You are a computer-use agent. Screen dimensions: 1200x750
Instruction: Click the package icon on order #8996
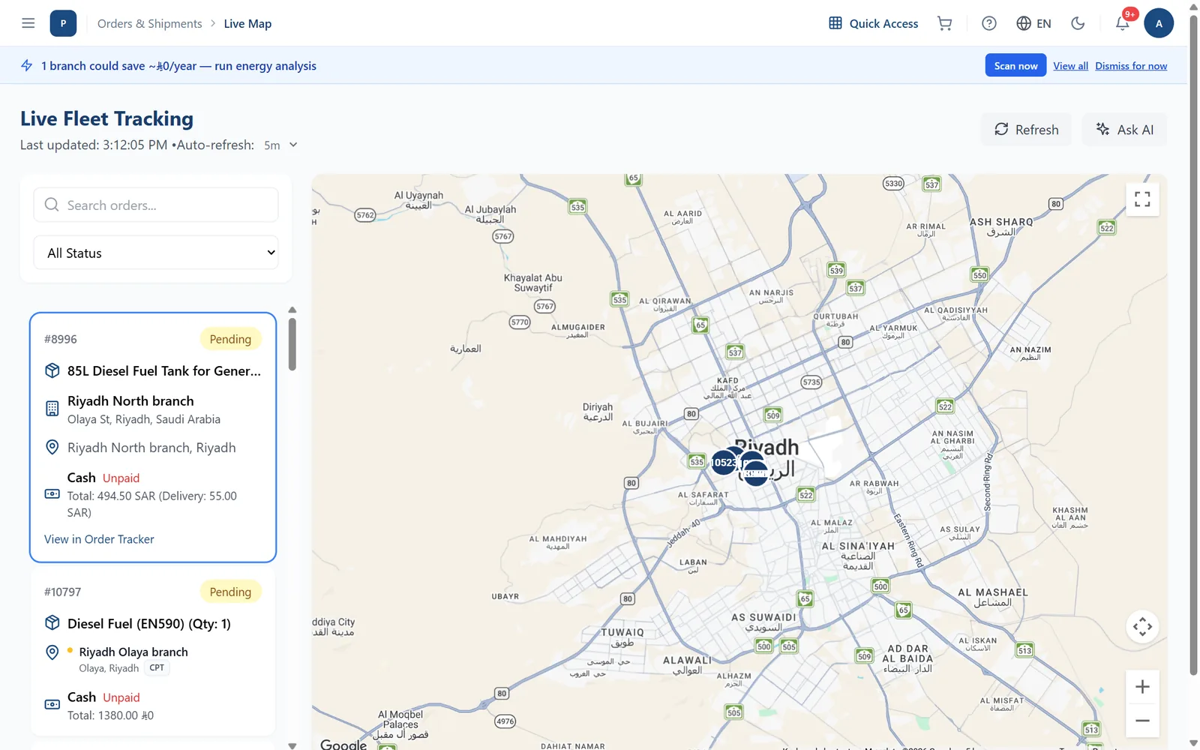coord(52,370)
